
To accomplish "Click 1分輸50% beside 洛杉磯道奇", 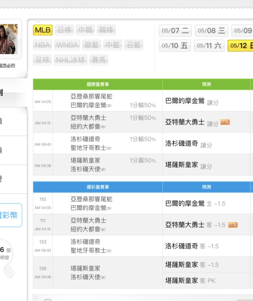I will pyautogui.click(x=143, y=139).
